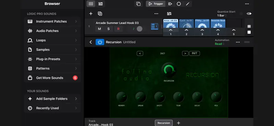Click the gray stop square at scene column

(249, 26)
